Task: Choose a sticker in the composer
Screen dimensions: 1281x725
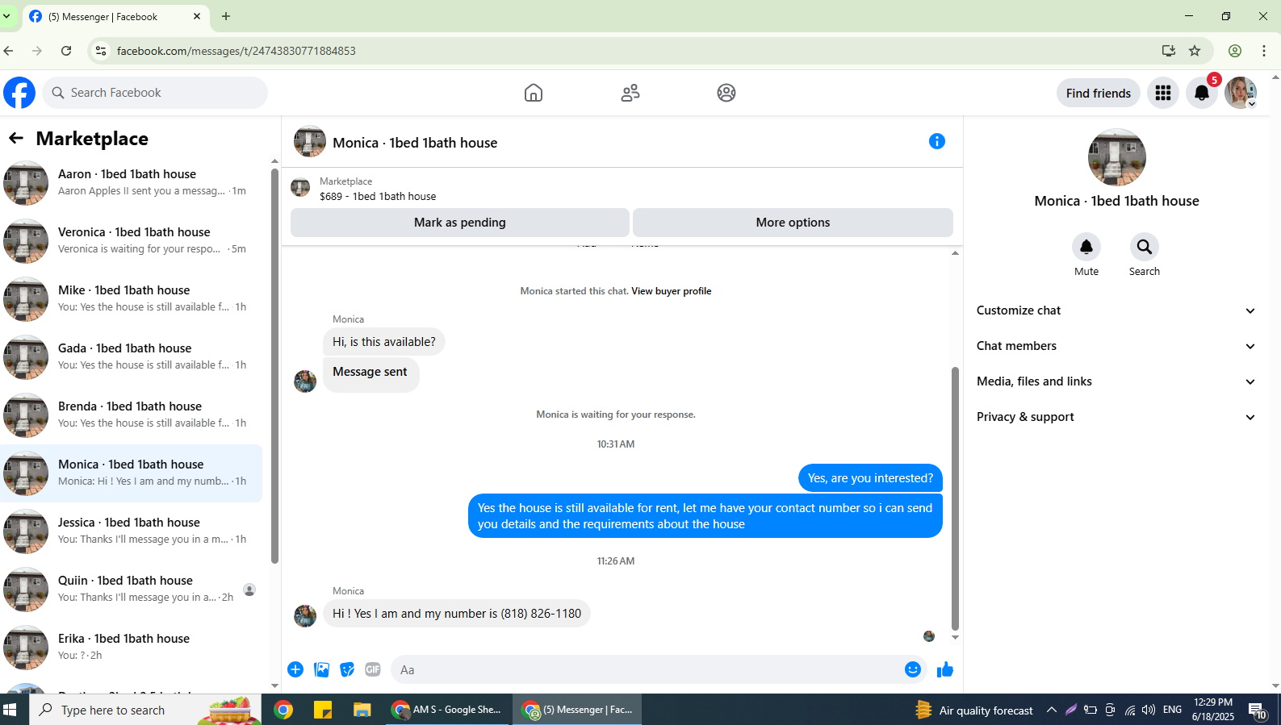Action: point(347,669)
